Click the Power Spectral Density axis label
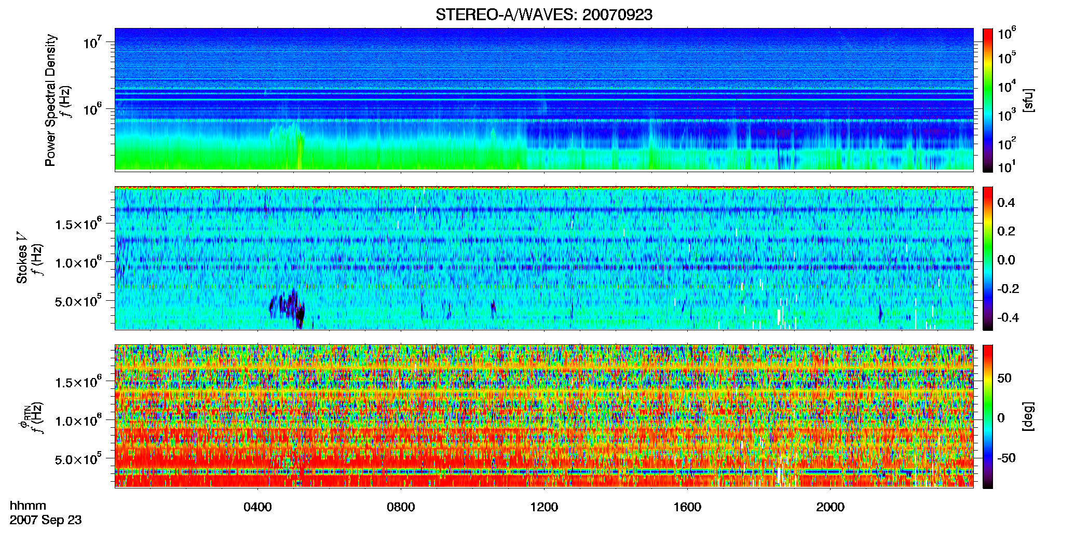The width and height of the screenshot is (1088, 560). coord(50,100)
